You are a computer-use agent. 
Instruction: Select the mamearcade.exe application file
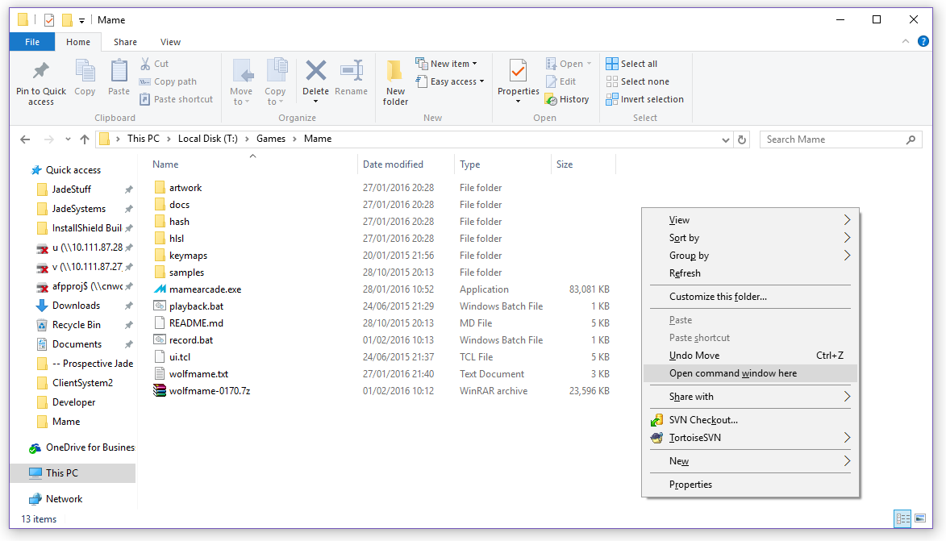tap(205, 289)
